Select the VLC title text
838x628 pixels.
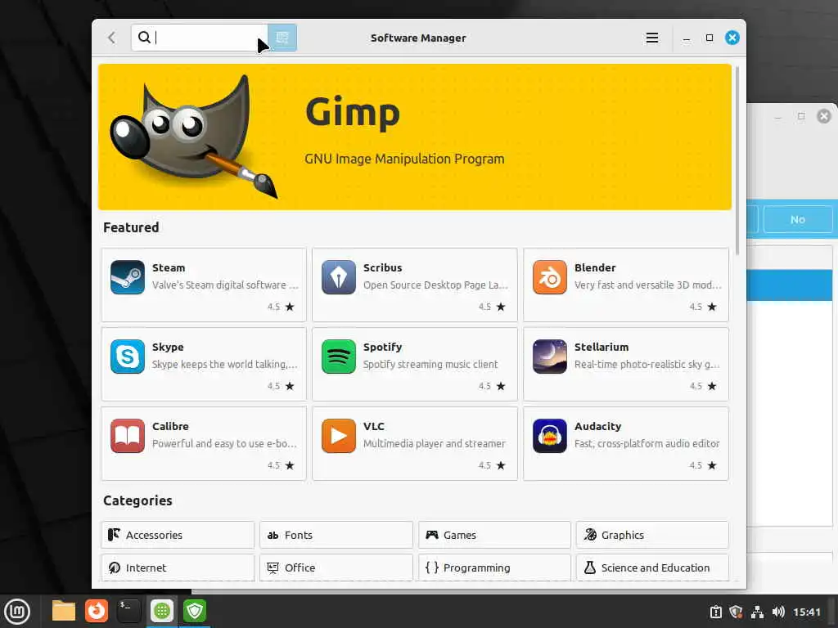(373, 426)
